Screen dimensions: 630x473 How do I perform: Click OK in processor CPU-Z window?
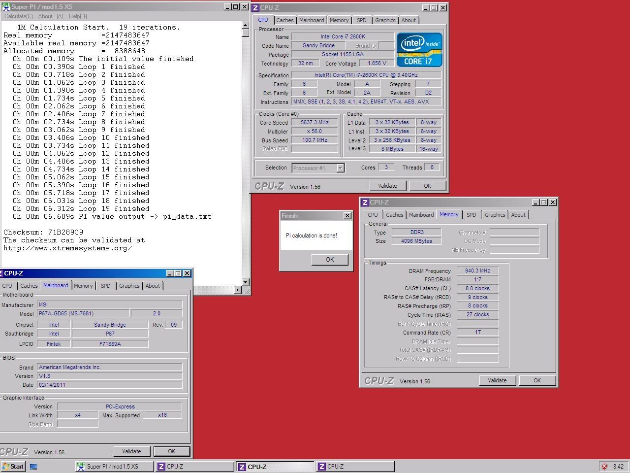pyautogui.click(x=427, y=186)
